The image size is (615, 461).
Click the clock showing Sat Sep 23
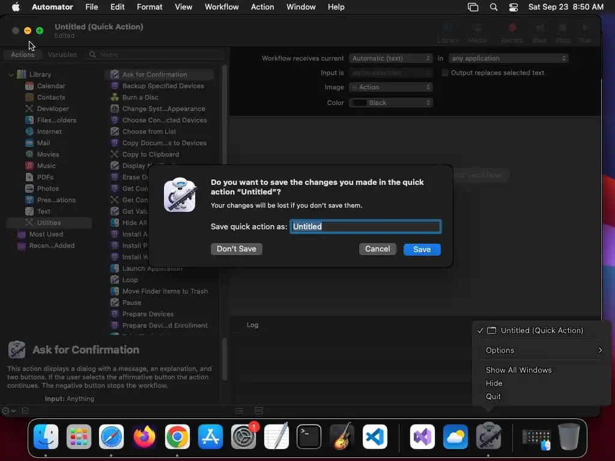click(566, 7)
